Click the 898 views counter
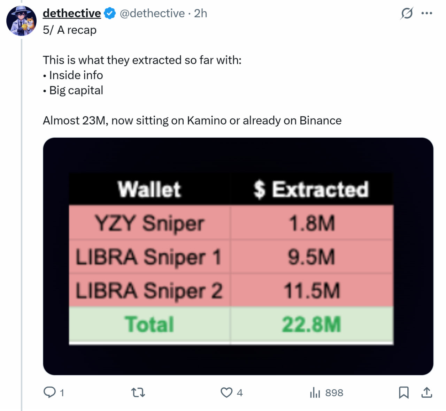 (x=334, y=393)
